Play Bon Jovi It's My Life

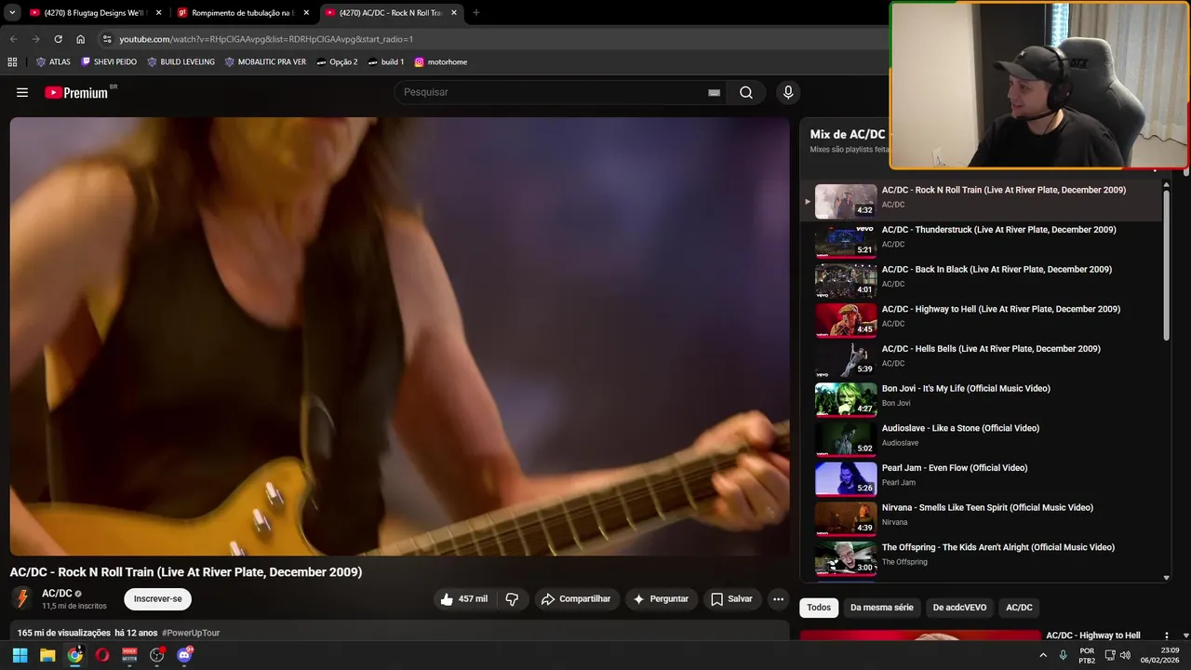point(982,399)
